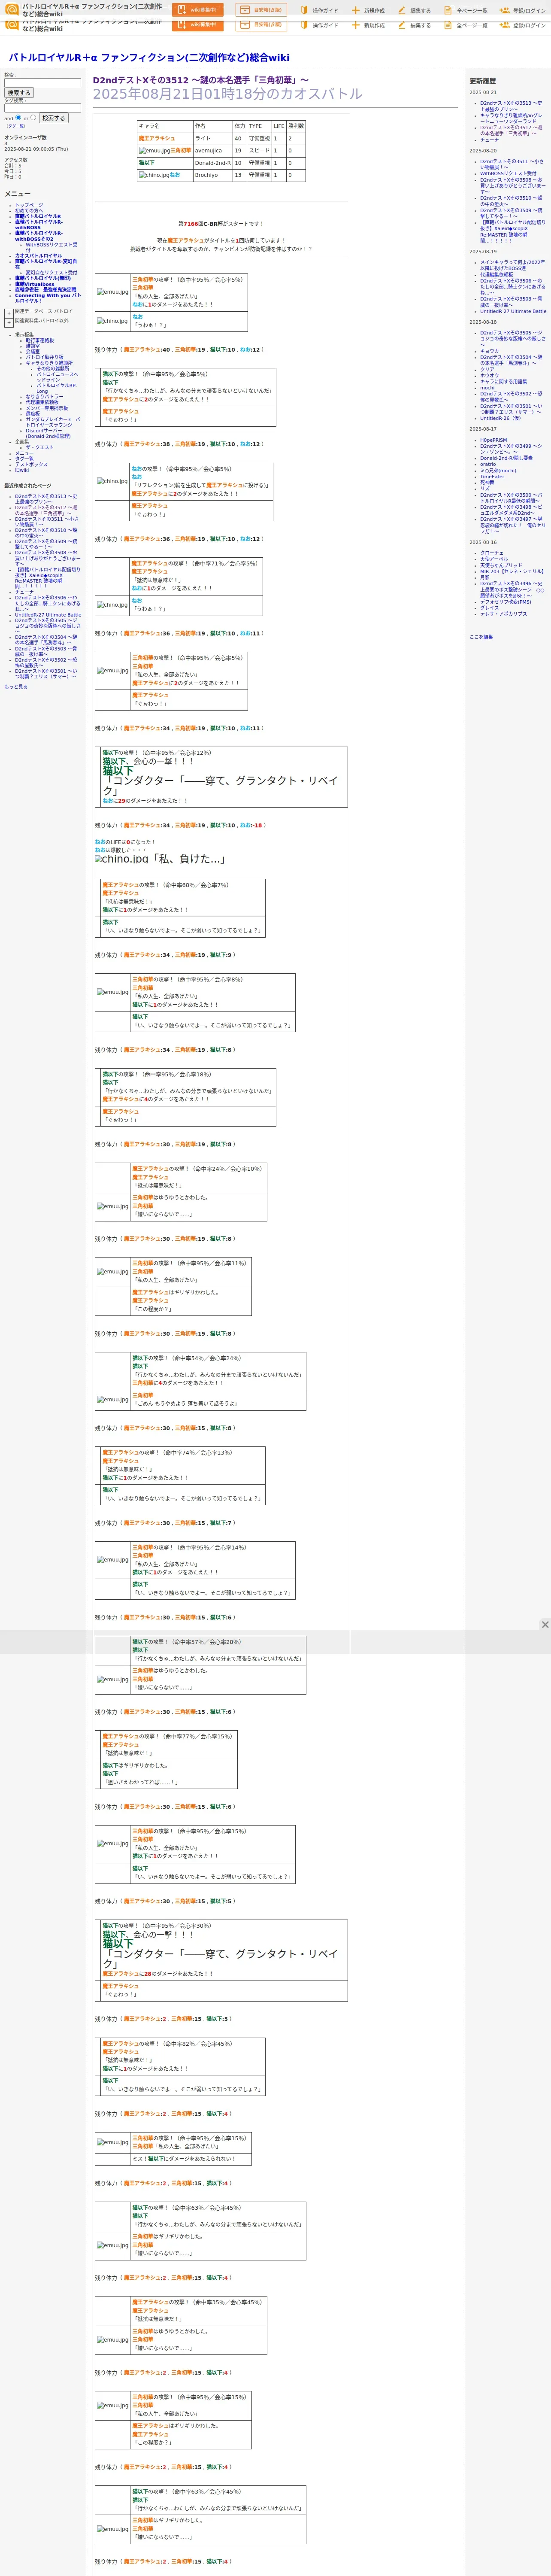Open バトロイ駄弁り板 link
The image size is (551, 2576).
44,357
